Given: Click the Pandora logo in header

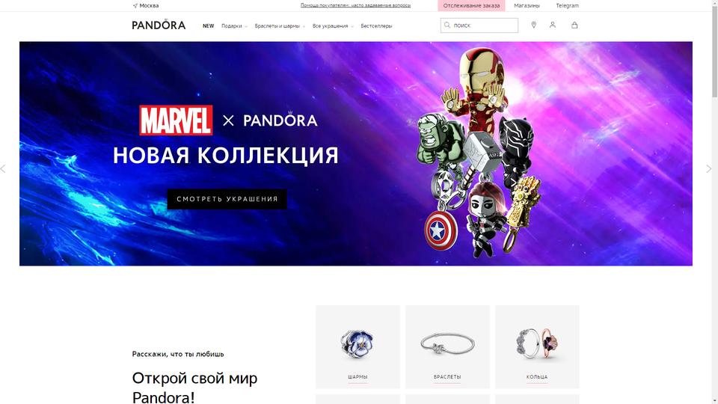Looking at the screenshot, I should pyautogui.click(x=159, y=25).
